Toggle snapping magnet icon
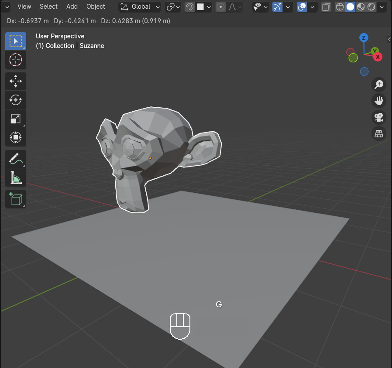 pos(190,7)
